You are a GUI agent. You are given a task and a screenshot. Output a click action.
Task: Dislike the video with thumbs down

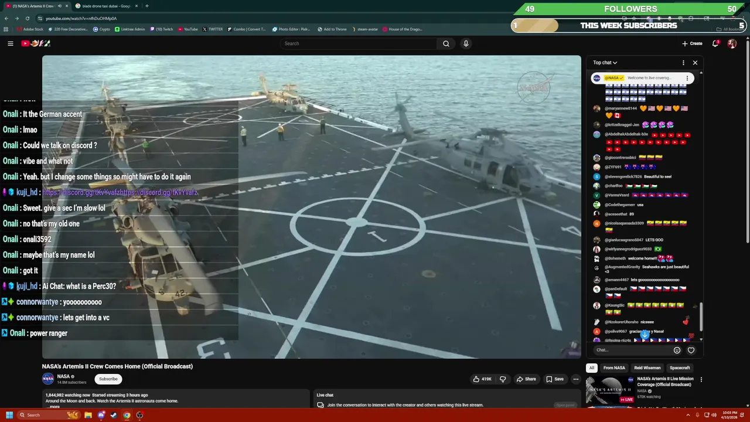503,379
